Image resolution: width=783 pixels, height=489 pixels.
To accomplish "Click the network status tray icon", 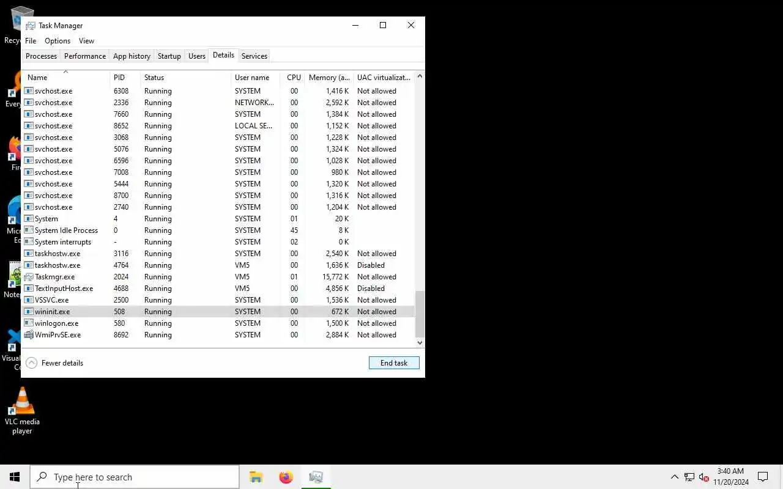I will pyautogui.click(x=689, y=477).
